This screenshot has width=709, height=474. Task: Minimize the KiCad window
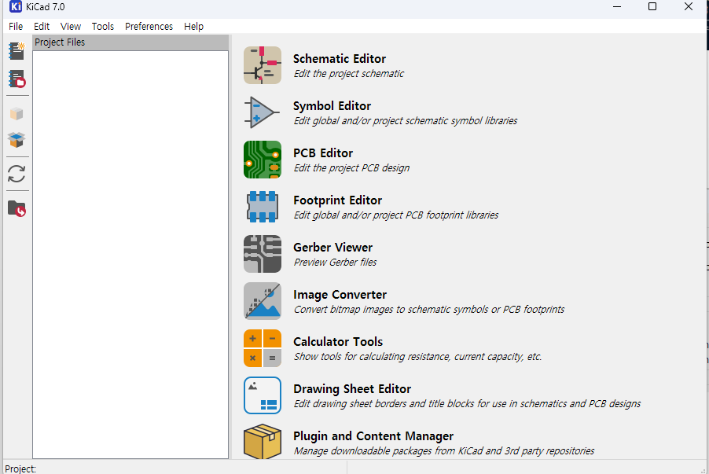coord(617,7)
